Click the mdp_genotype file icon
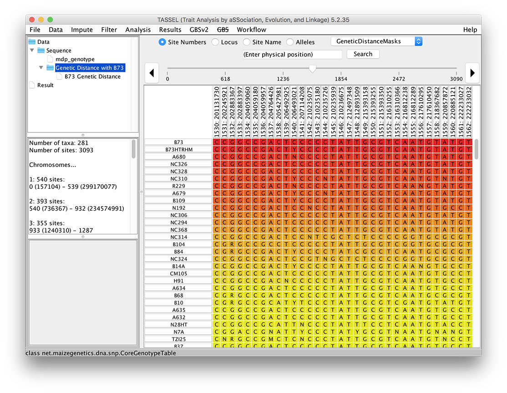This screenshot has width=507, height=393. click(50, 59)
